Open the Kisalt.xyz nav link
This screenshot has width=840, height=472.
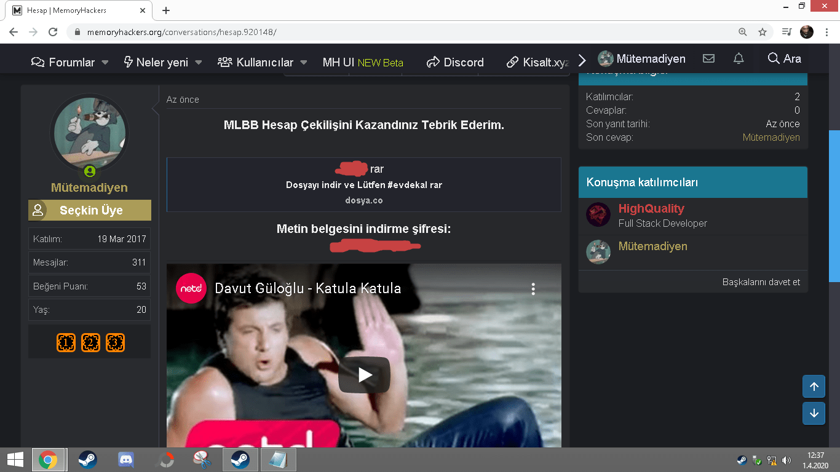click(536, 62)
